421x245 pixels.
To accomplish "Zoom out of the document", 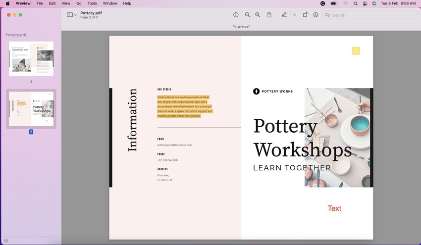I will point(247,15).
